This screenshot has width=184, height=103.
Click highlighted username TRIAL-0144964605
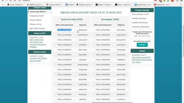64,30
